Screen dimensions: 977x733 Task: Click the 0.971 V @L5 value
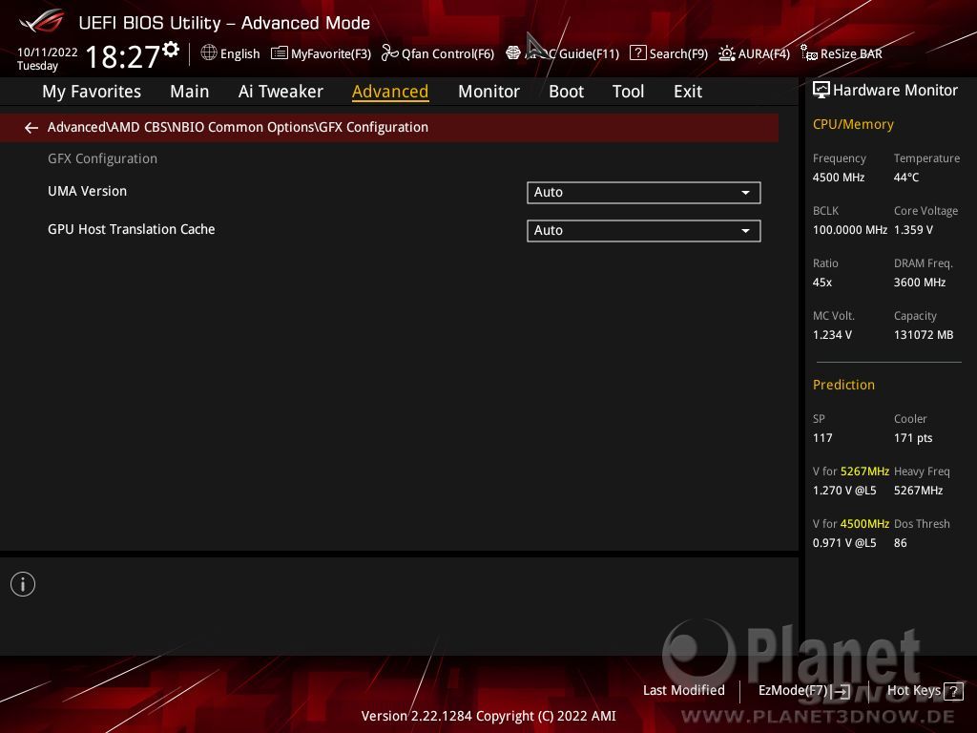coord(844,543)
